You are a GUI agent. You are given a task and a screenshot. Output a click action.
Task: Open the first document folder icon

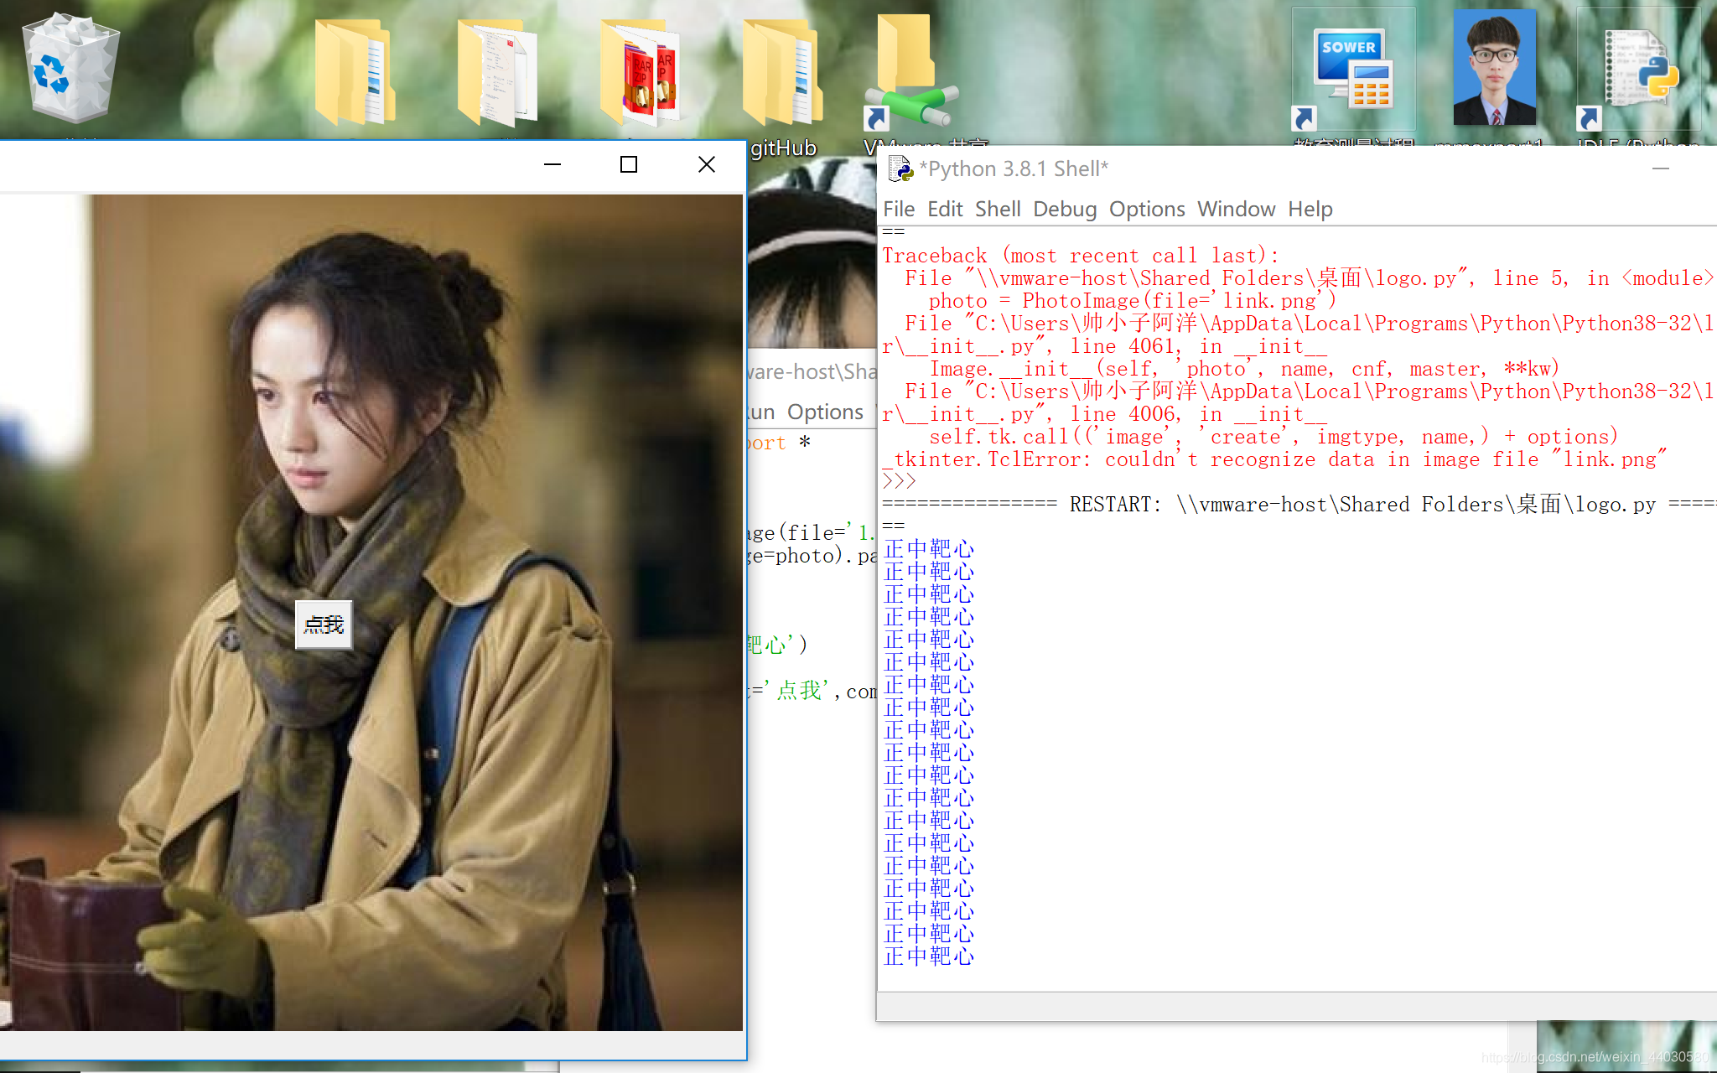pos(354,72)
